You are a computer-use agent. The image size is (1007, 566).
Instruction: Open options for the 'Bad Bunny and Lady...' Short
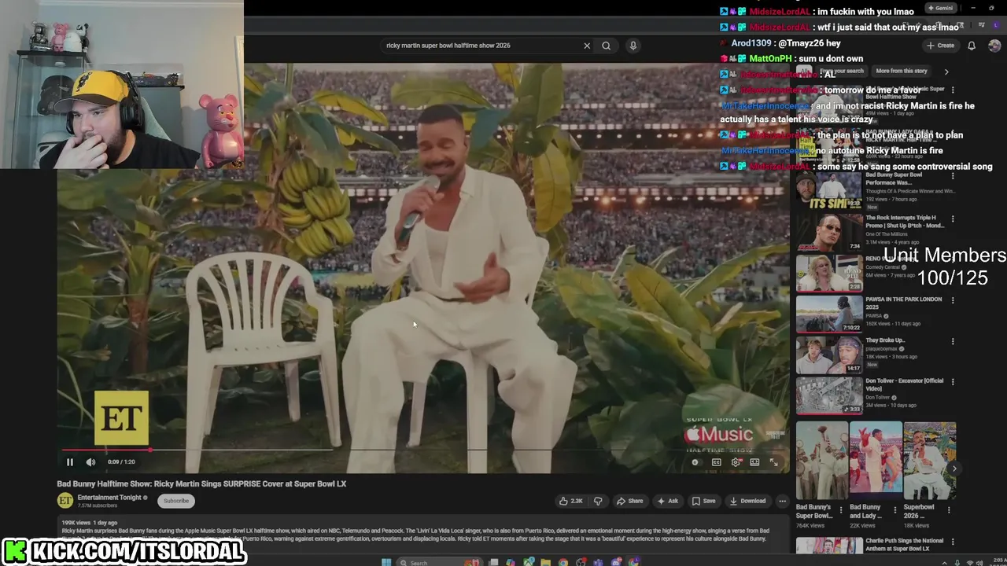point(894,509)
